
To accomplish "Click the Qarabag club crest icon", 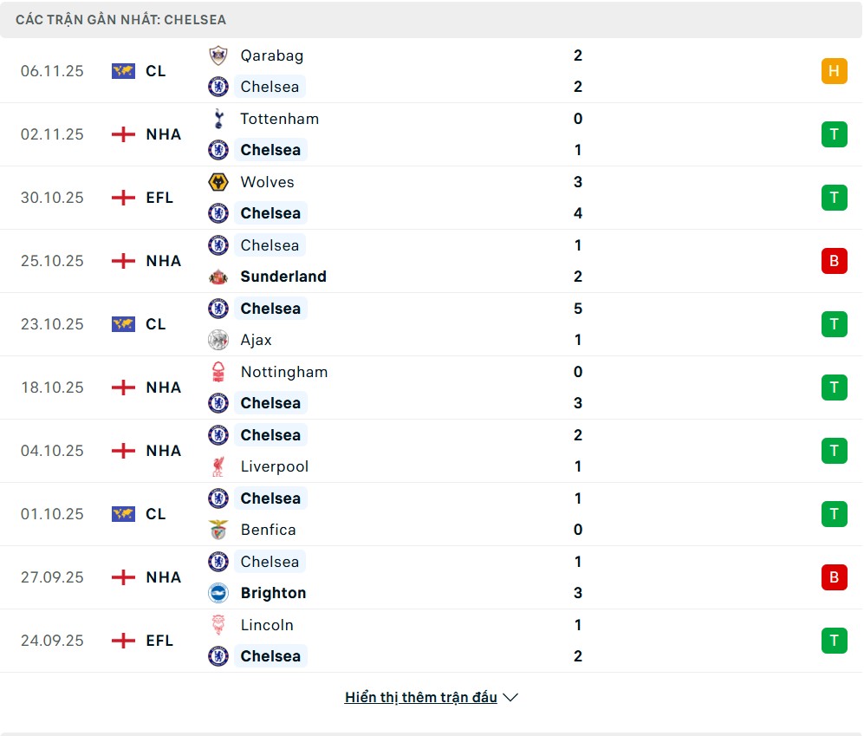I will [x=218, y=55].
